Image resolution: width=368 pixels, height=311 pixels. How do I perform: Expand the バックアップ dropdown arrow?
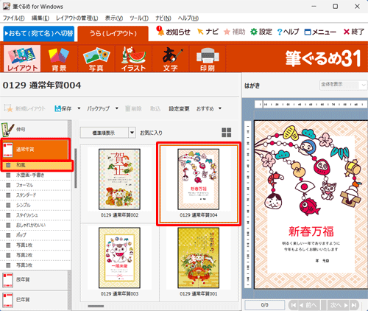(117, 108)
